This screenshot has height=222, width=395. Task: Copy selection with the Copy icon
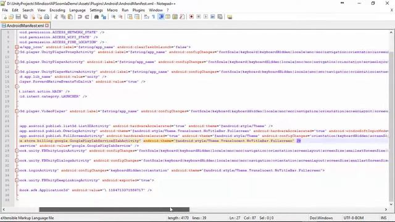63,17
